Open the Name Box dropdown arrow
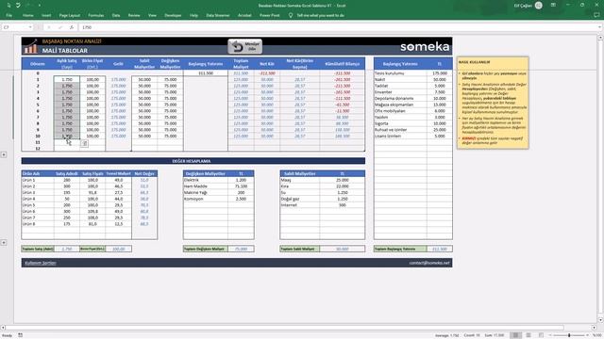The height and width of the screenshot is (339, 604). [x=30, y=27]
